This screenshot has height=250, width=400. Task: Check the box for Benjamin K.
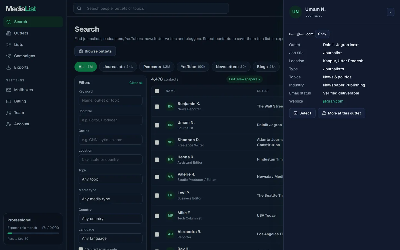157,107
